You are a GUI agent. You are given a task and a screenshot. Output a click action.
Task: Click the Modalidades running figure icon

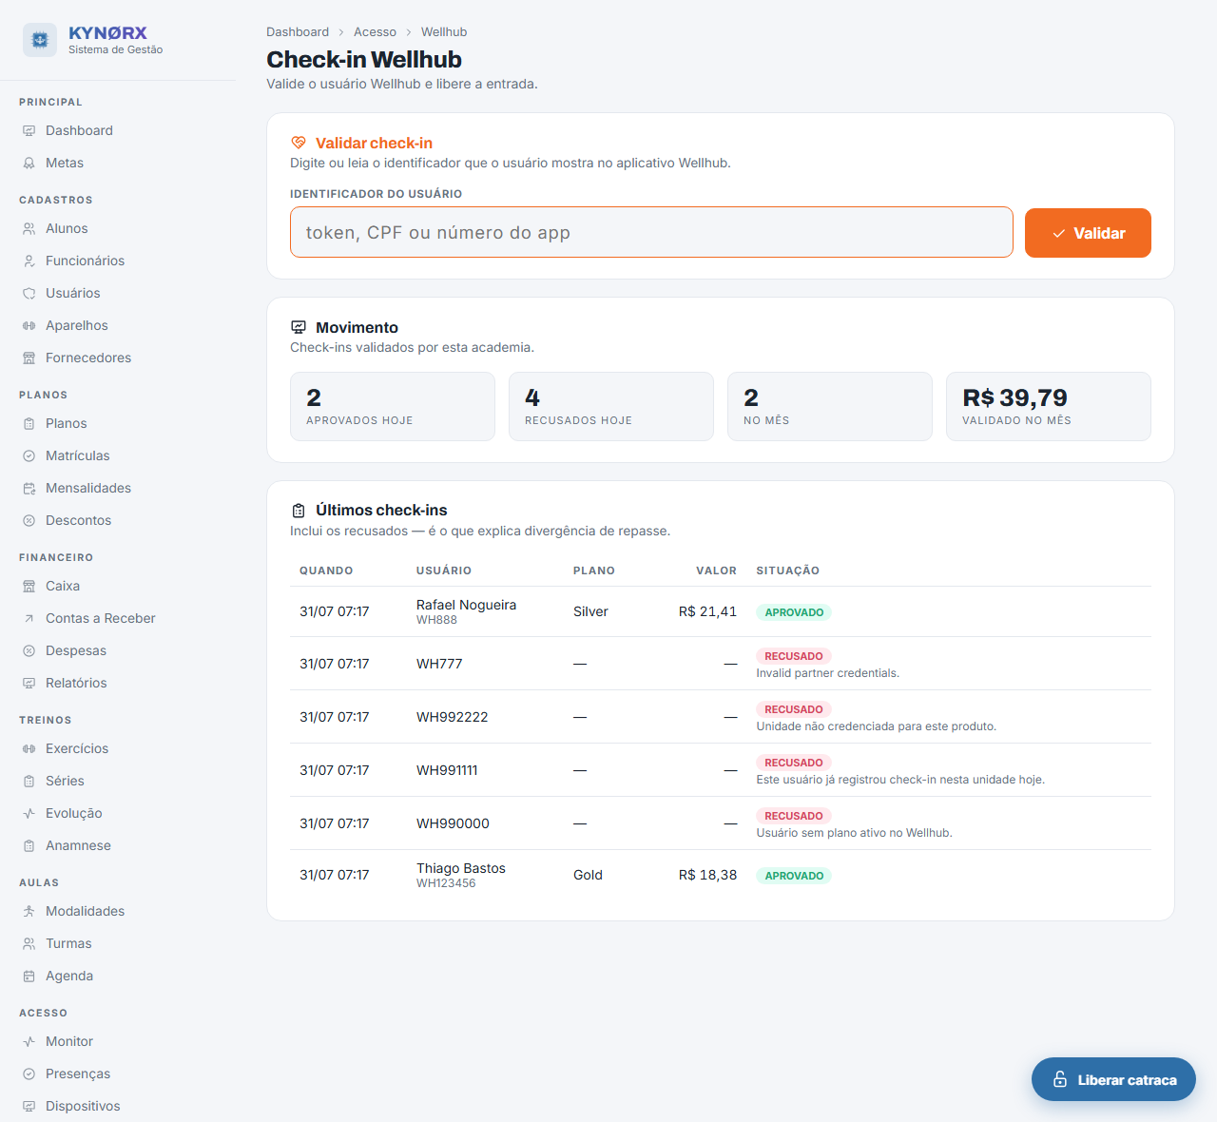click(x=29, y=912)
